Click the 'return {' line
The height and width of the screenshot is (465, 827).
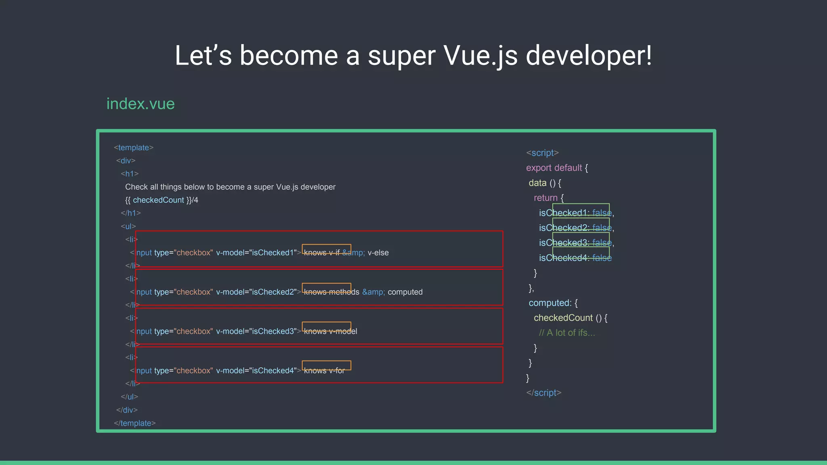click(x=549, y=198)
